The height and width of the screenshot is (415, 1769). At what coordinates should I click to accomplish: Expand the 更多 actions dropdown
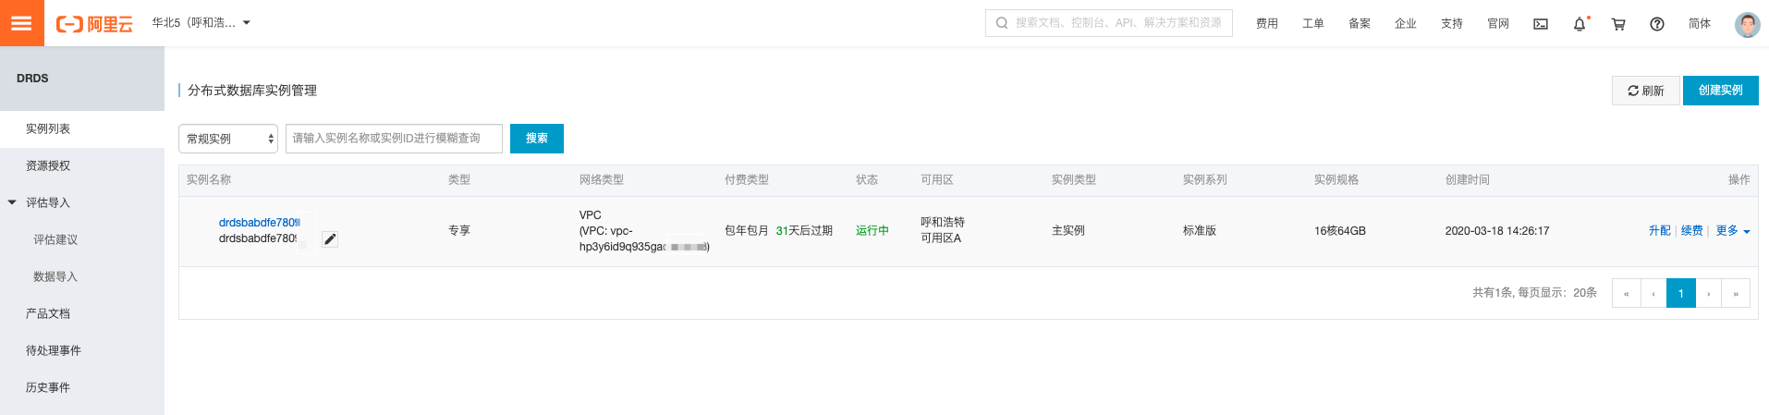tap(1733, 231)
